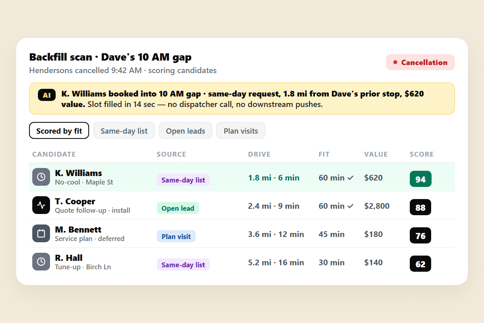Sort by the SCORE column header

(x=421, y=154)
